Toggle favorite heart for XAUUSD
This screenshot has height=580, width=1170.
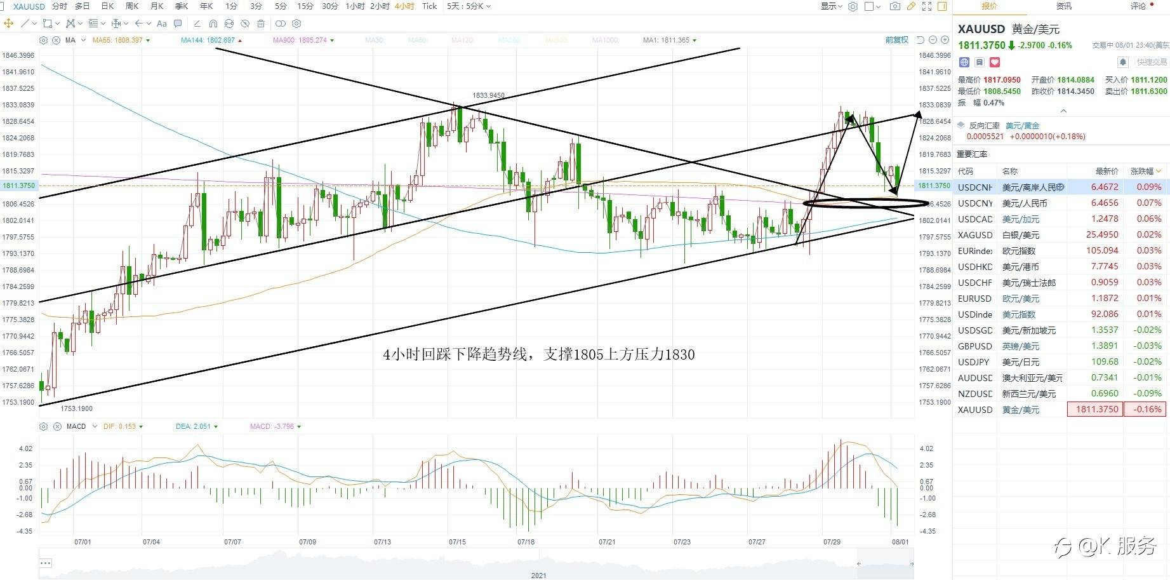click(995, 62)
